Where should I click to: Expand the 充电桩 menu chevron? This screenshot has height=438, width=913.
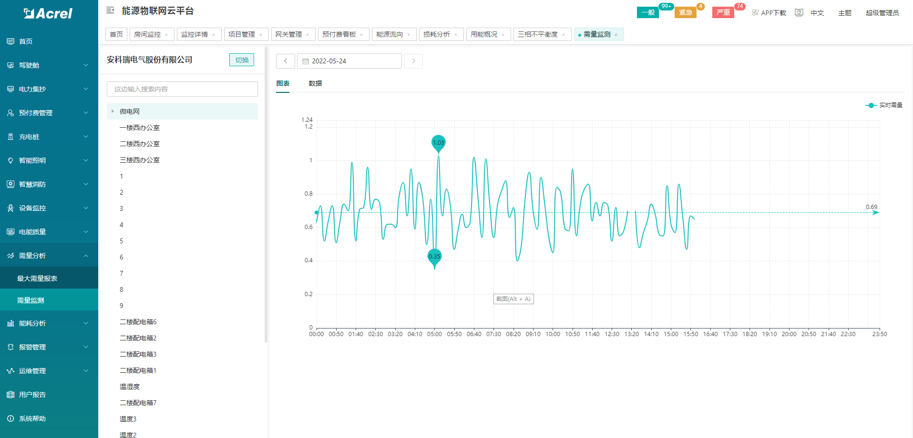[x=86, y=137]
